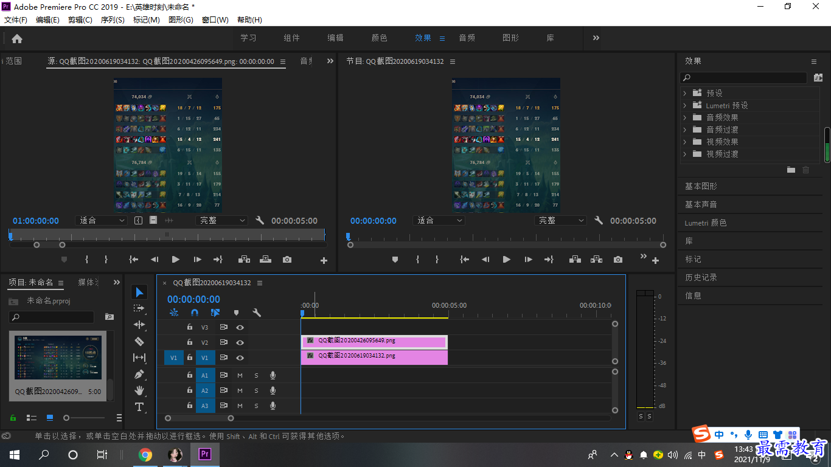Select QQ截图20200426095649.png clip on V2
This screenshot has height=467, width=831.
tap(374, 342)
